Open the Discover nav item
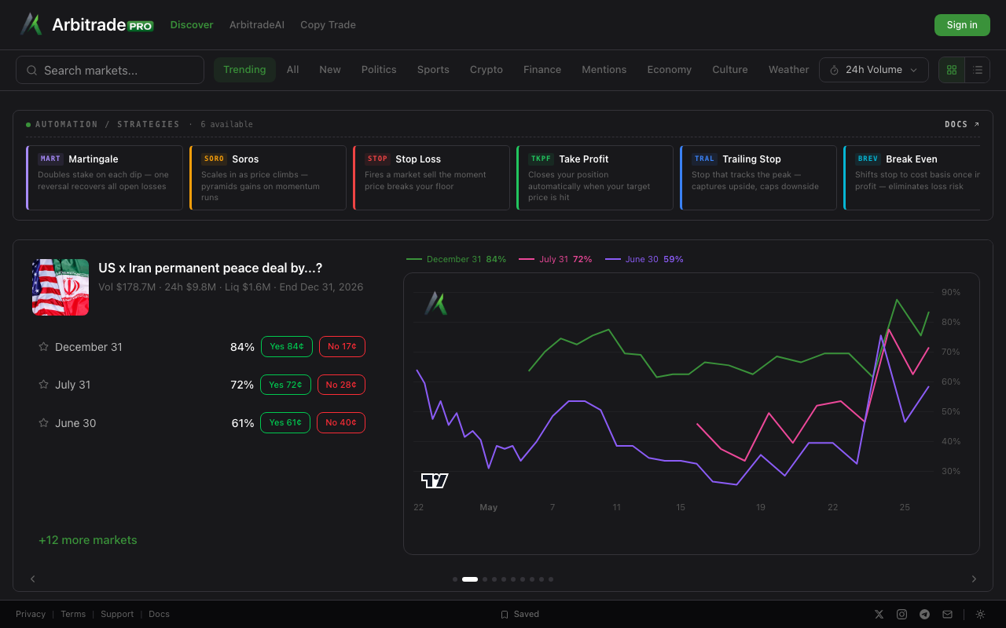The width and height of the screenshot is (1006, 628). pyautogui.click(x=192, y=24)
